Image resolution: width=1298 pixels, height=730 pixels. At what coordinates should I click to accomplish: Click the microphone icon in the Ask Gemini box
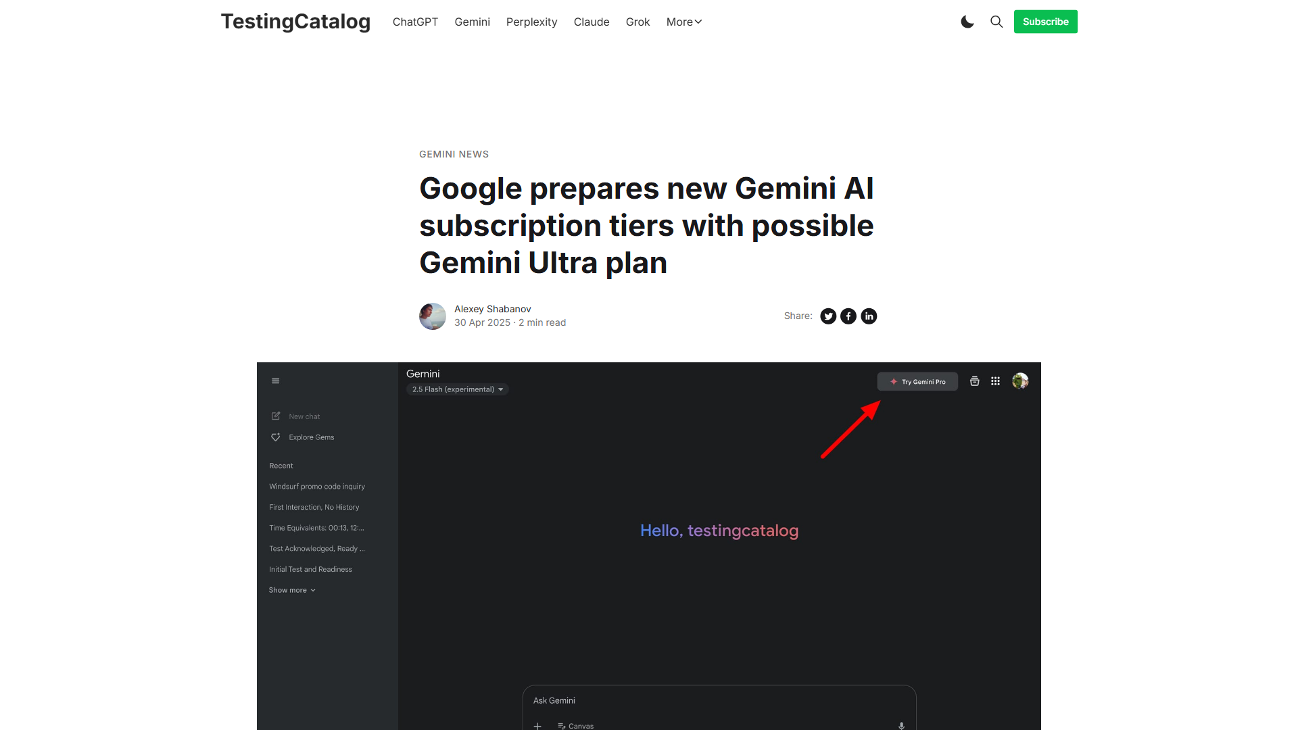pyautogui.click(x=901, y=725)
